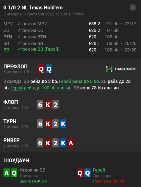Click the green Q card of SB player
Screen dimensions: 141x187
[14, 173]
